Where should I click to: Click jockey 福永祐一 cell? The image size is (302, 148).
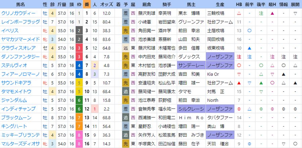[167, 109]
